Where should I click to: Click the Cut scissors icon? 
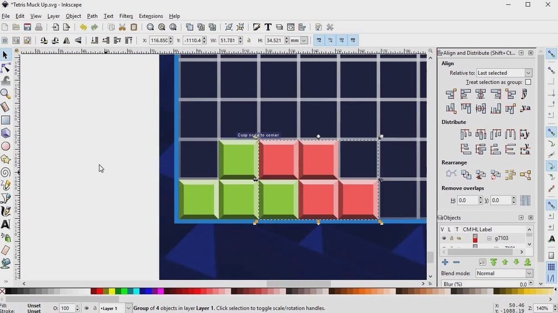point(122,27)
